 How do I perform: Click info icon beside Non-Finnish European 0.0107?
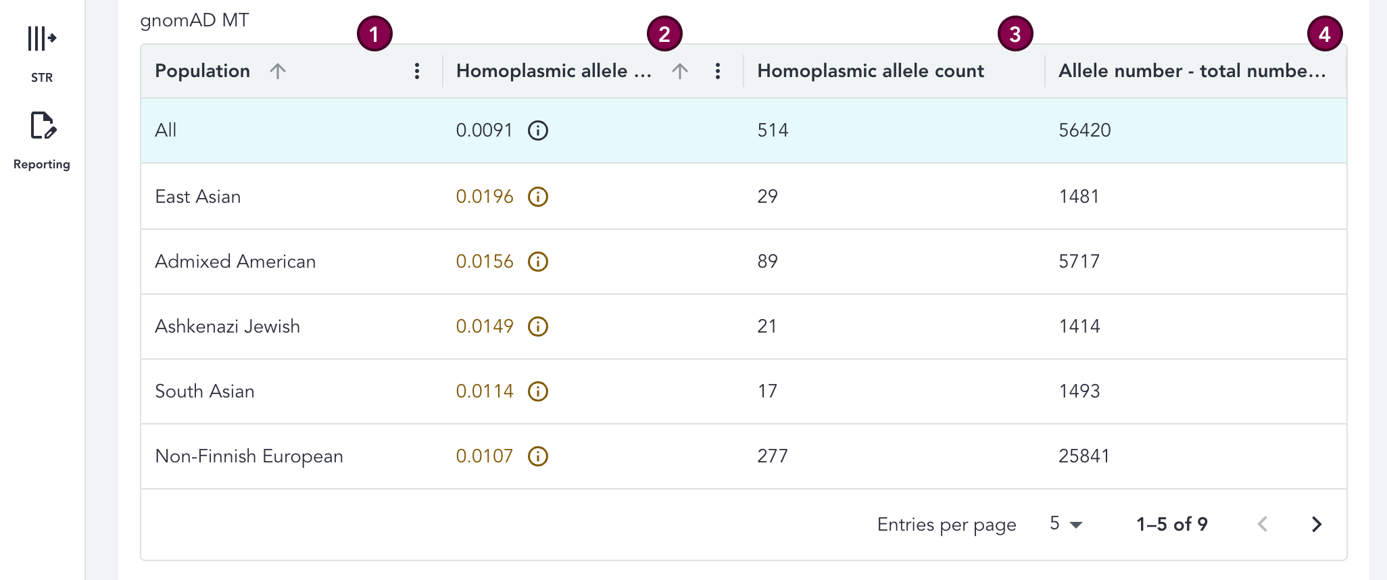click(537, 456)
